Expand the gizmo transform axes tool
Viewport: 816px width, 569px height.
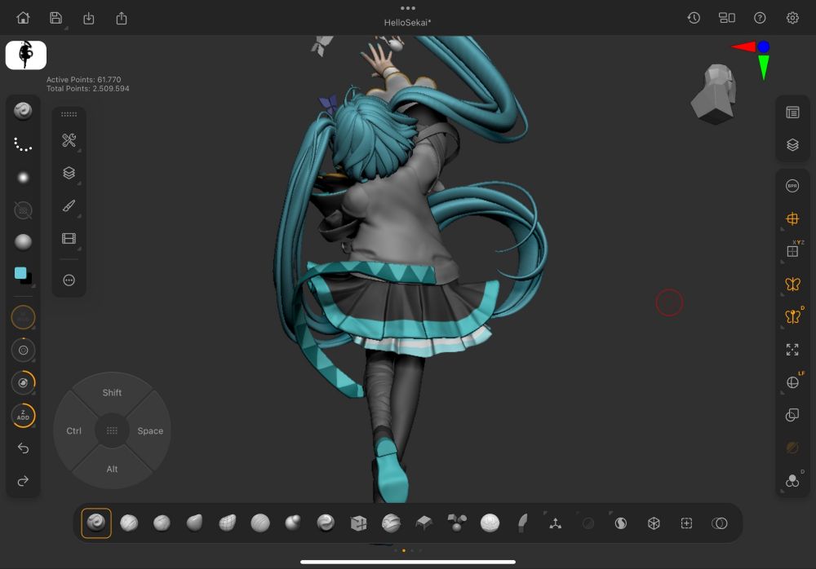click(555, 523)
